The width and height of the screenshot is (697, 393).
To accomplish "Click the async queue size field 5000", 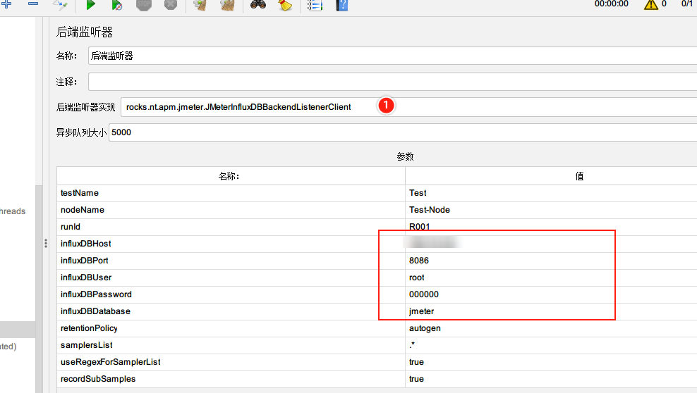I will click(x=403, y=132).
